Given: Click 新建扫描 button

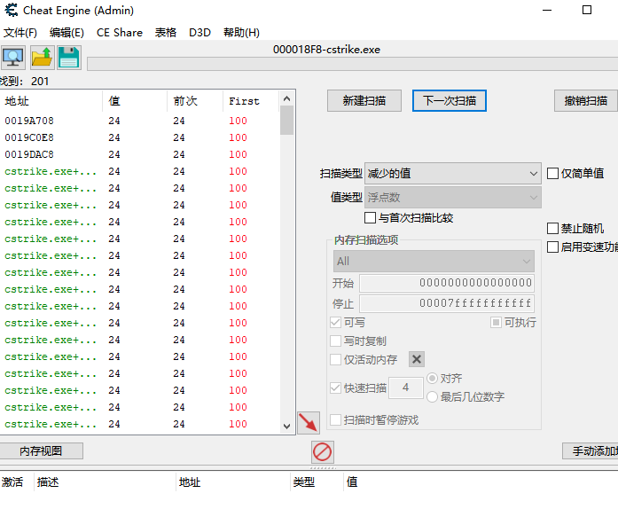Looking at the screenshot, I should [364, 101].
